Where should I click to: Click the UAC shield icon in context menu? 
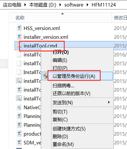(x=45, y=76)
